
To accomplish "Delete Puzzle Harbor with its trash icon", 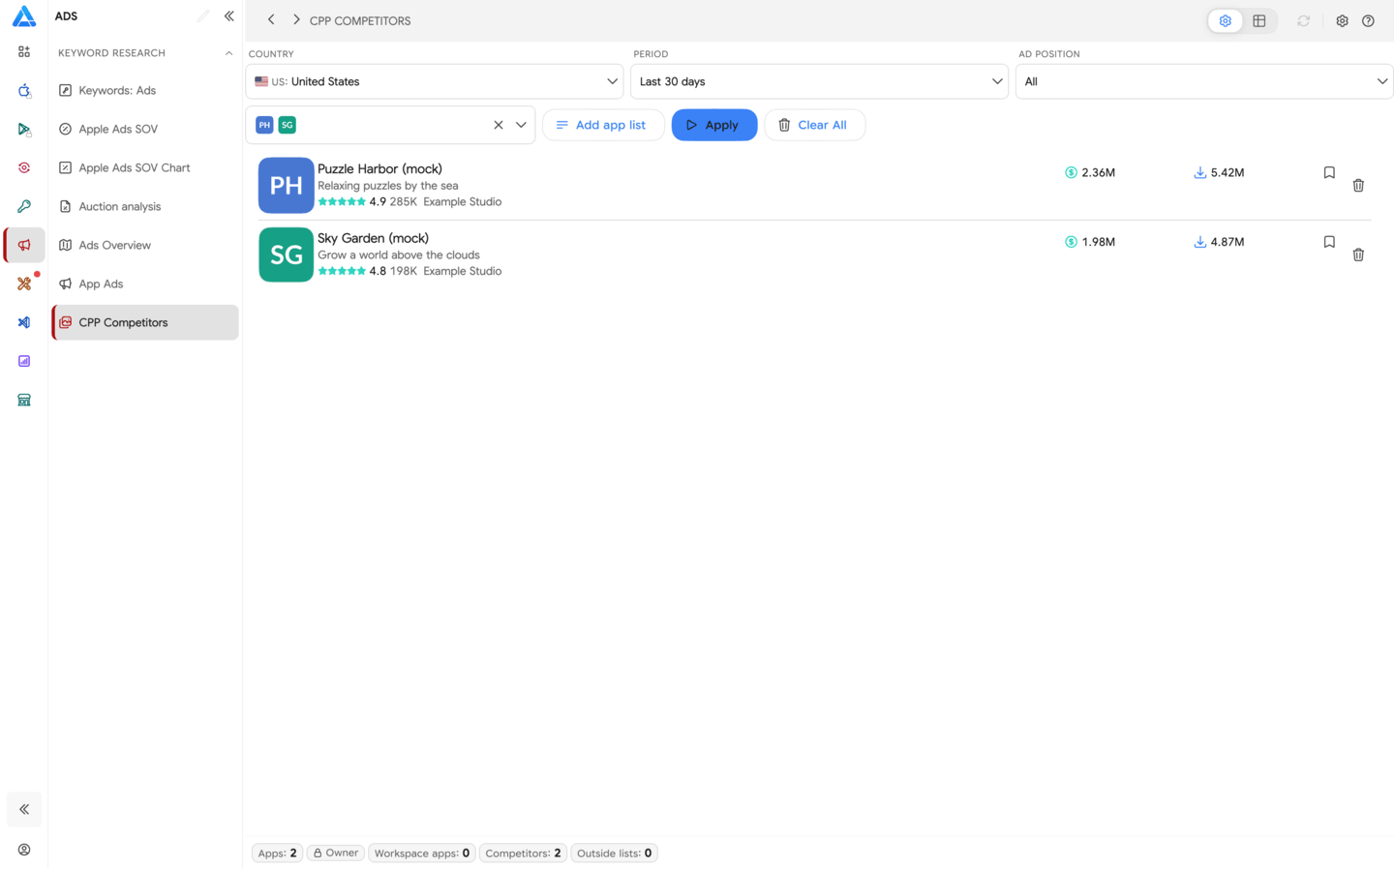I will point(1358,185).
